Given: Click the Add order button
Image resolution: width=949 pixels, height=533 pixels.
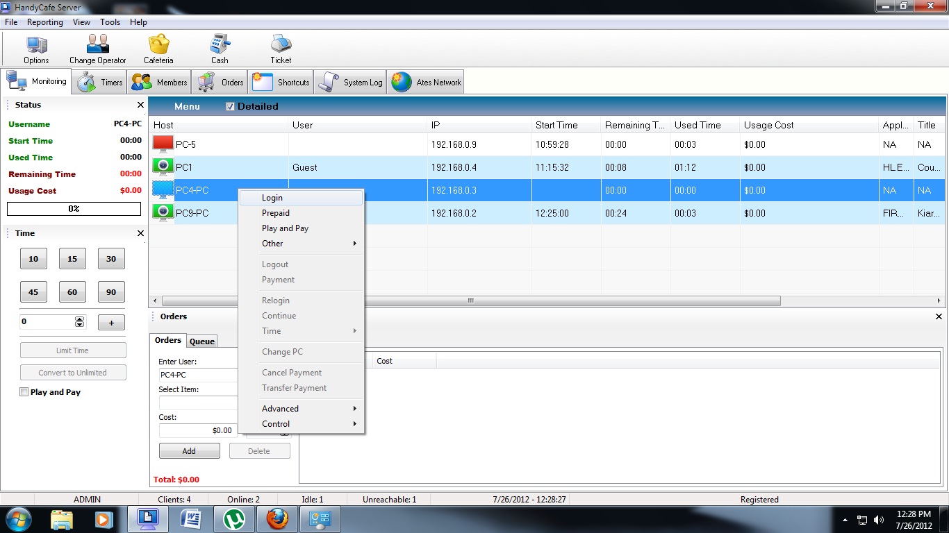Looking at the screenshot, I should [x=189, y=451].
